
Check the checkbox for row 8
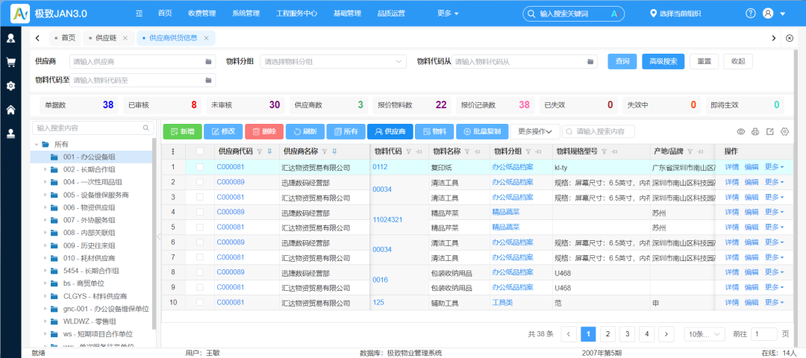click(200, 272)
